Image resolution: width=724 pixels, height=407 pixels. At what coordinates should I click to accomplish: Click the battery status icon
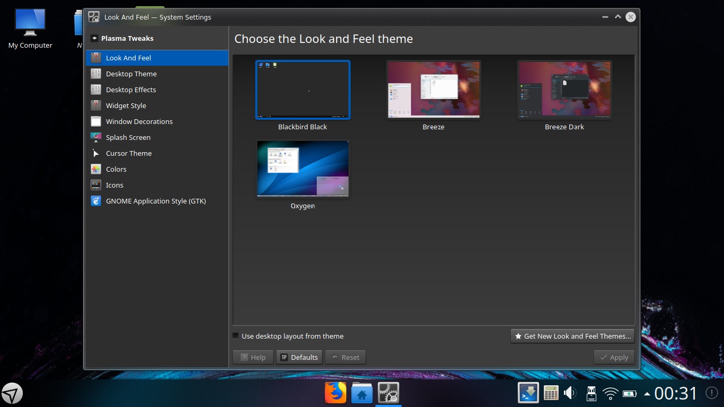(630, 394)
